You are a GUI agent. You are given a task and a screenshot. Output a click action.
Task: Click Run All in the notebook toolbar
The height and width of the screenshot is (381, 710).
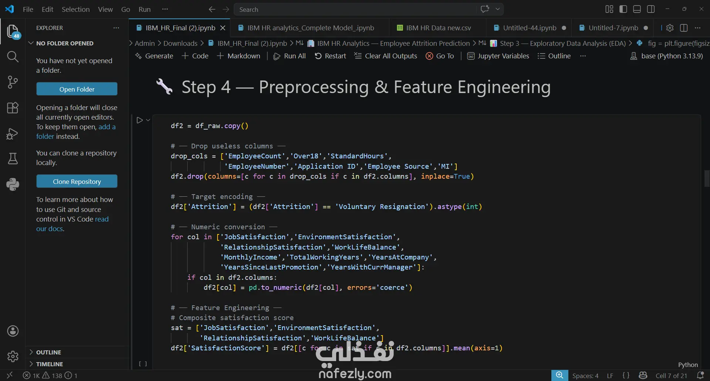click(290, 56)
